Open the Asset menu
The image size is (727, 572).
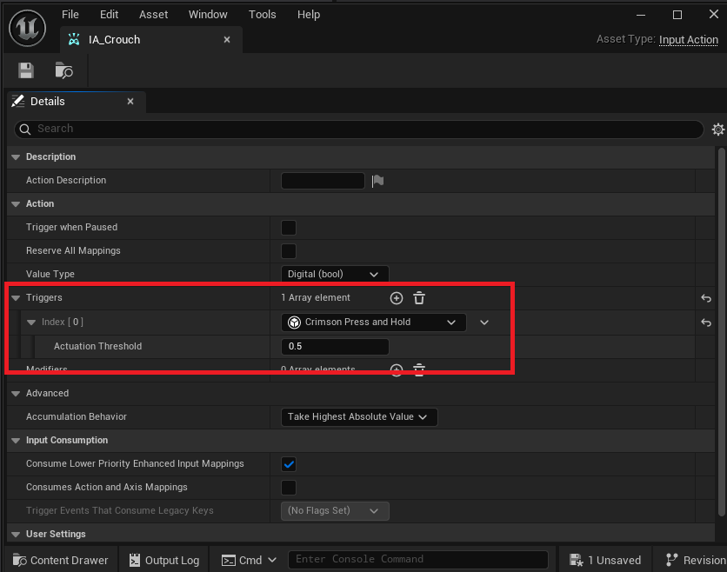[x=153, y=15]
